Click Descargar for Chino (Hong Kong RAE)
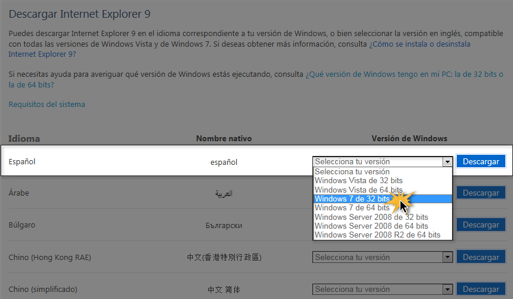This screenshot has height=299, width=513. tap(481, 257)
